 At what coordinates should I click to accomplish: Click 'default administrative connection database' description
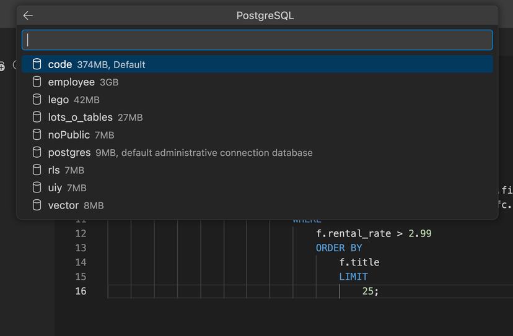pos(217,153)
